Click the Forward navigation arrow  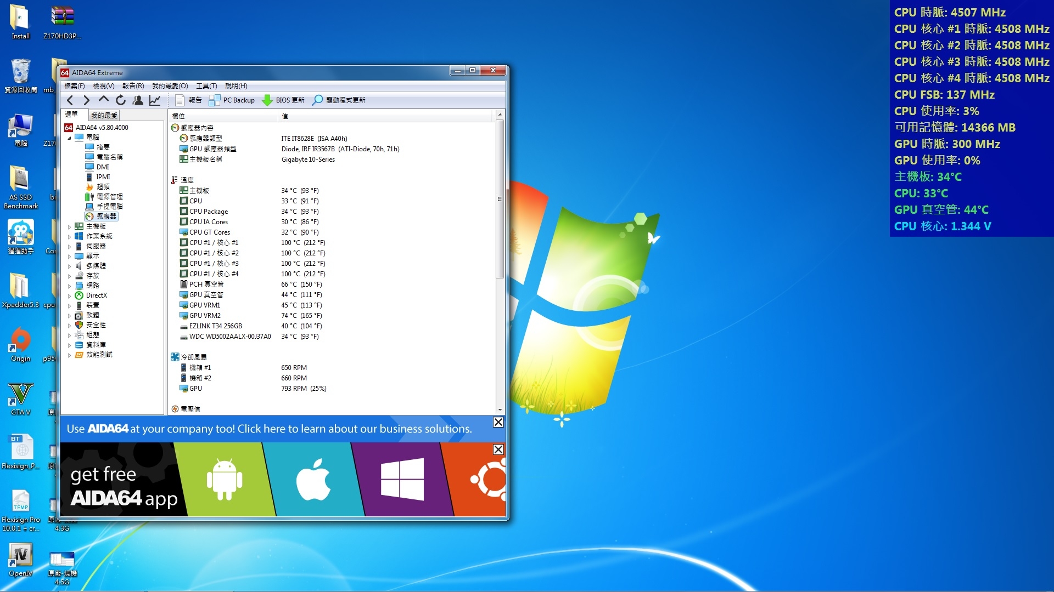(x=87, y=100)
